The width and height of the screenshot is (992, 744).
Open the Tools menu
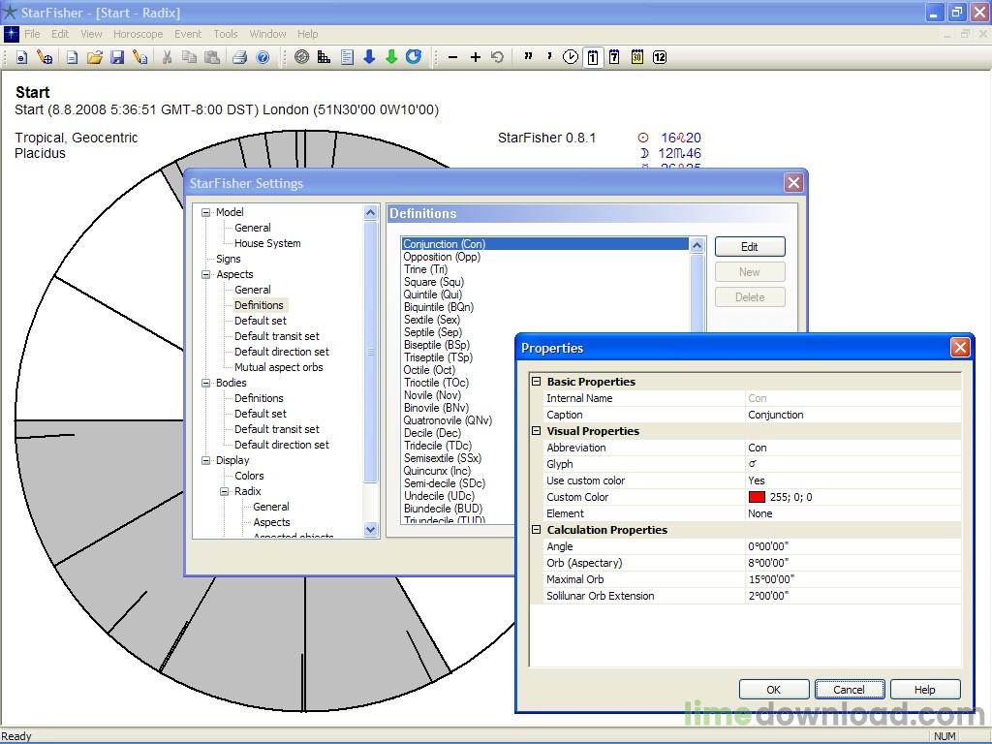tap(226, 34)
